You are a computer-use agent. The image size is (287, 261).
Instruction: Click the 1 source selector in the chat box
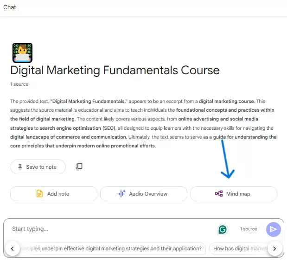click(249, 229)
